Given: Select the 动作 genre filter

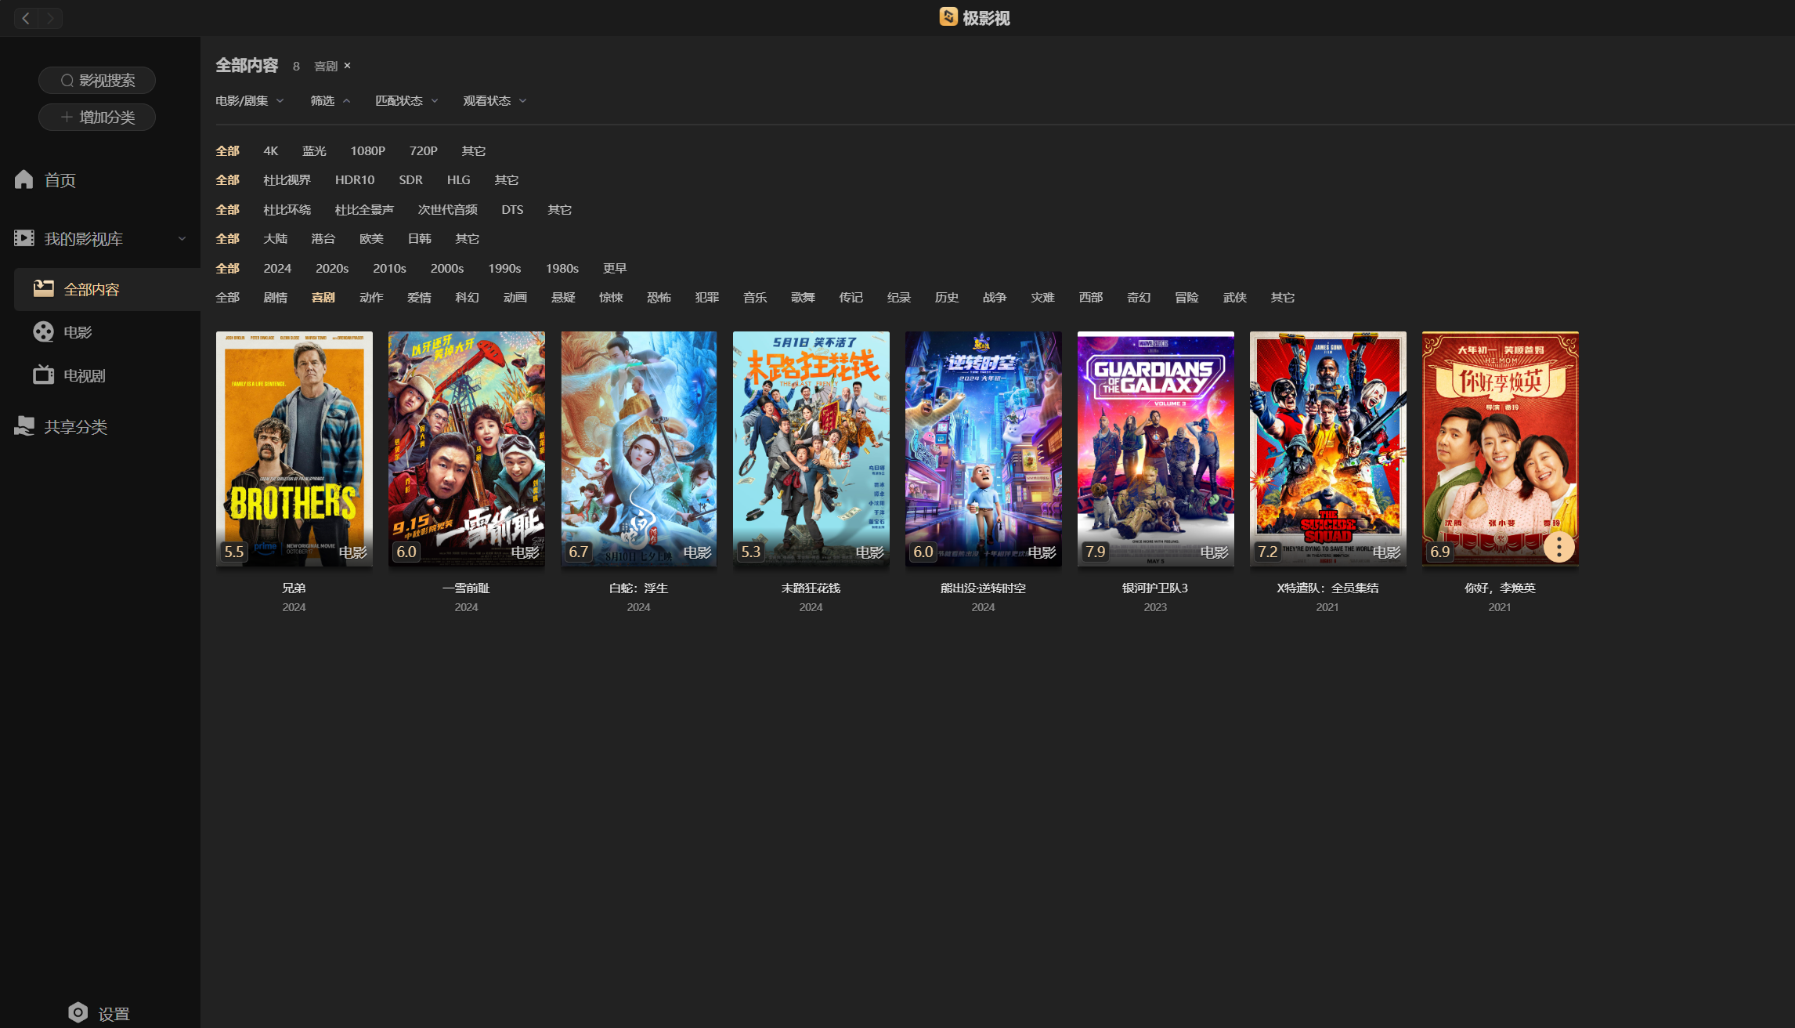Looking at the screenshot, I should (x=371, y=297).
